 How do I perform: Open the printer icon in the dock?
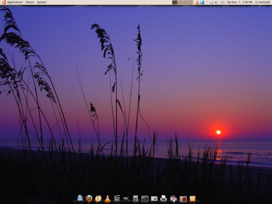point(163,198)
